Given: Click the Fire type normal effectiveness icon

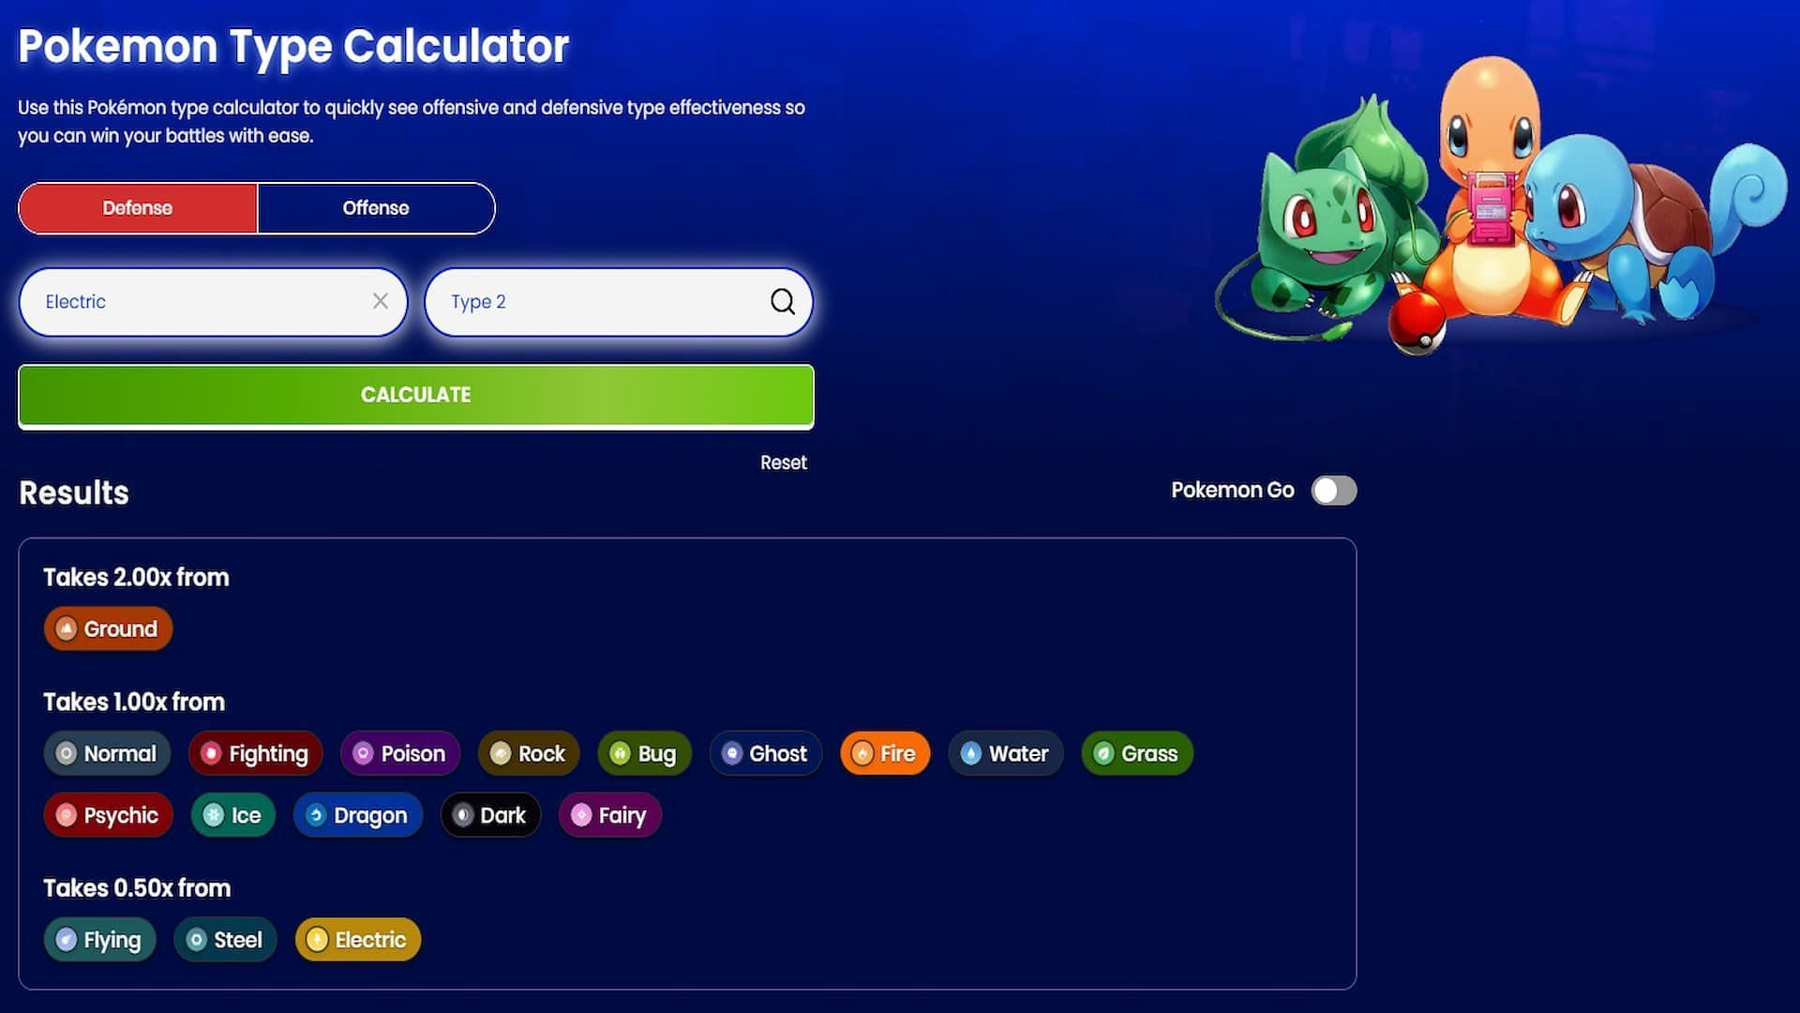Looking at the screenshot, I should pos(862,752).
